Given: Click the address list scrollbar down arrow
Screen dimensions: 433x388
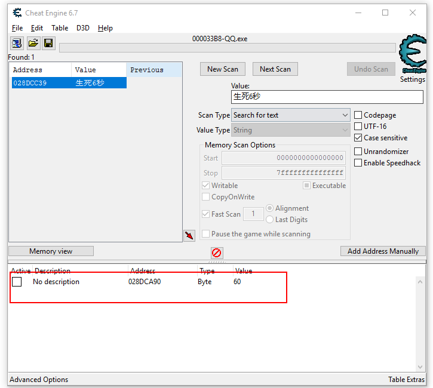Looking at the screenshot, I should point(420,367).
